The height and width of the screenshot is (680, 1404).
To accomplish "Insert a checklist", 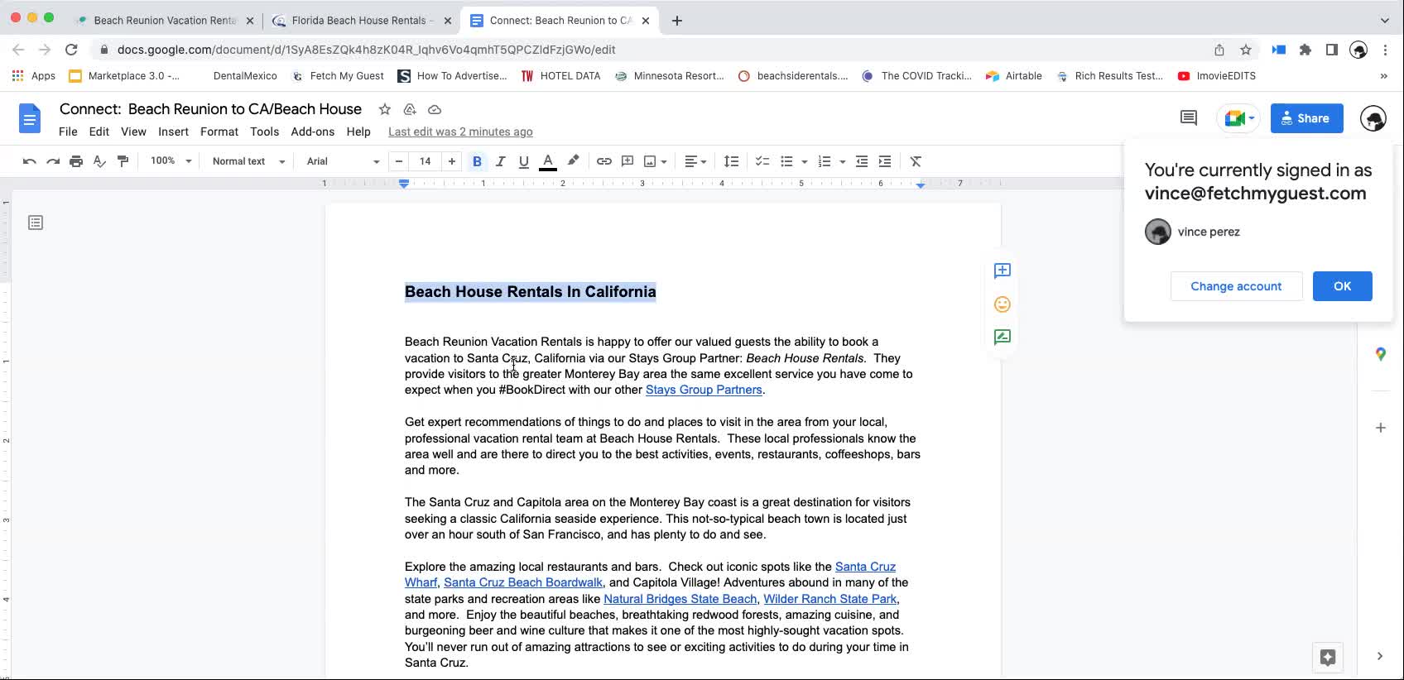I will [762, 161].
